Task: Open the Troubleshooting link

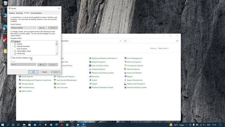Action: [28, 87]
